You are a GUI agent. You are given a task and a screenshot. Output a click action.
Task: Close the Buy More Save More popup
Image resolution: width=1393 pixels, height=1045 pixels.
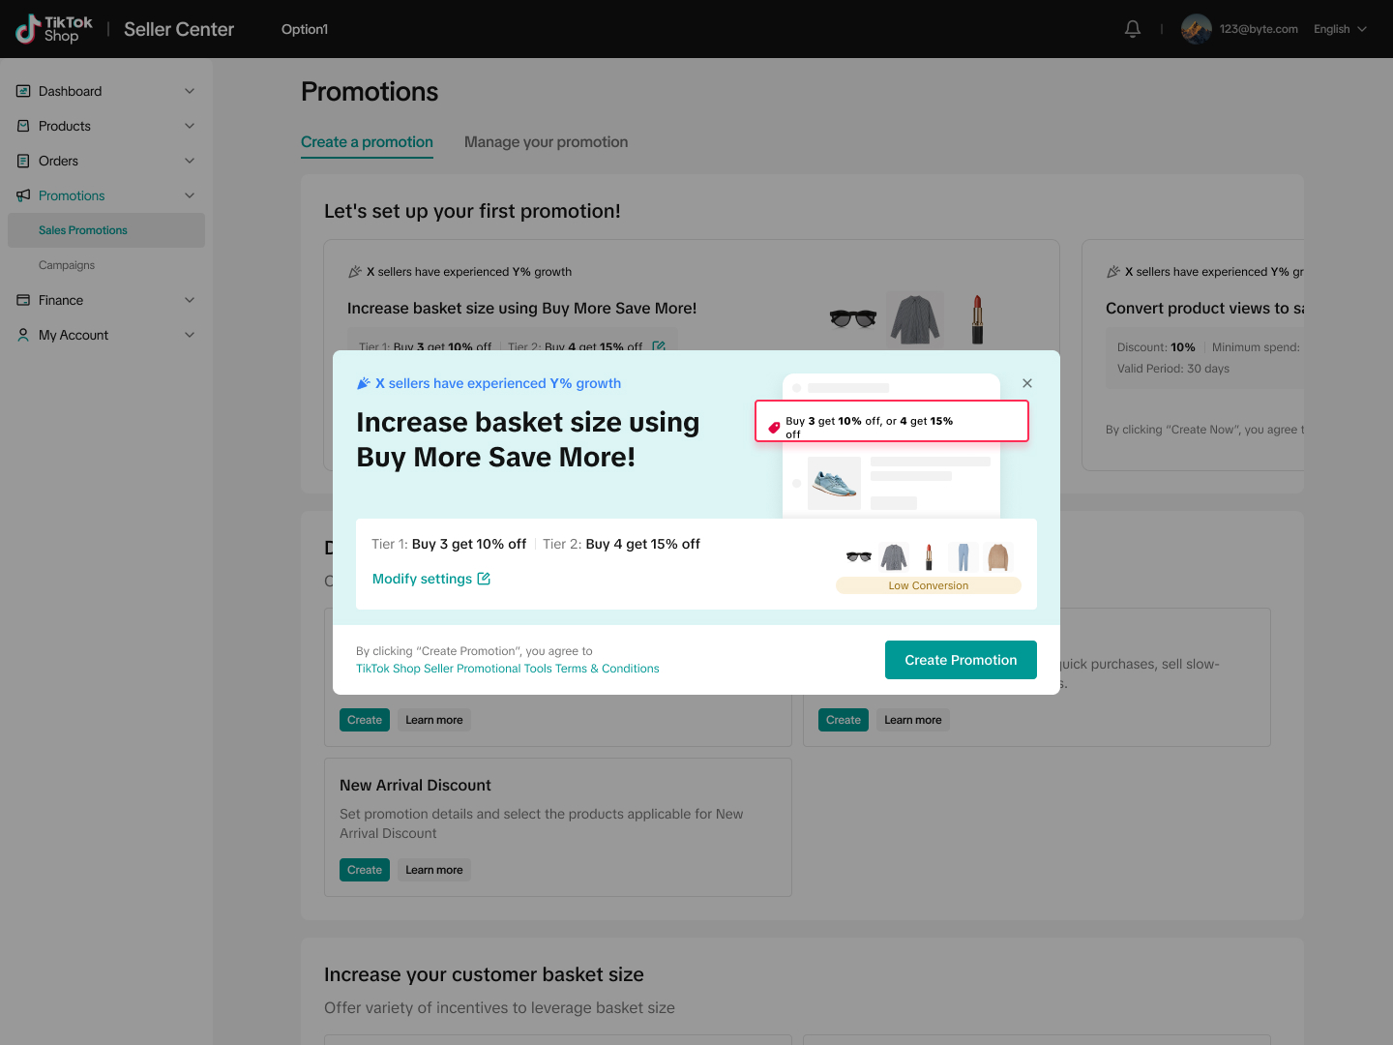1027,383
